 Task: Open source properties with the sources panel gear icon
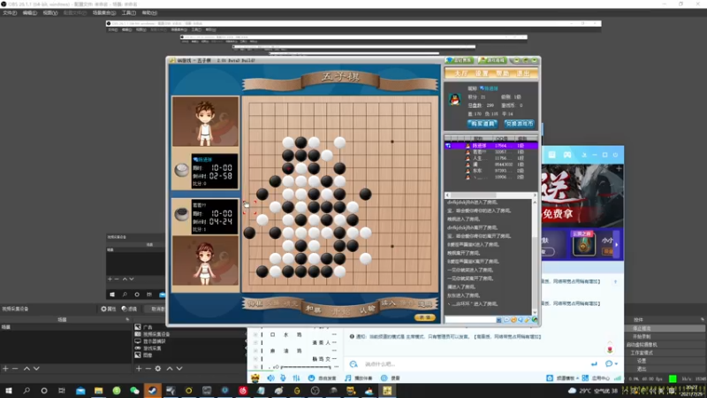click(x=158, y=368)
